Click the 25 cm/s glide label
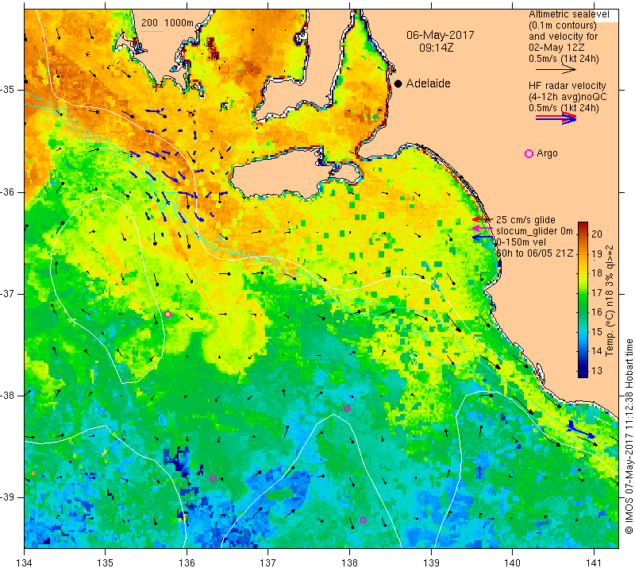 (525, 220)
